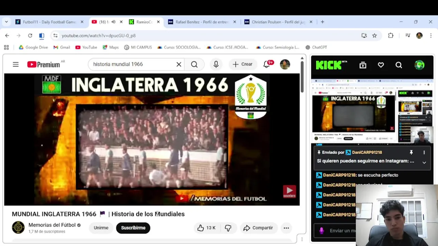
Task: Open the YouTube hamburger guide menu
Action: tap(16, 64)
